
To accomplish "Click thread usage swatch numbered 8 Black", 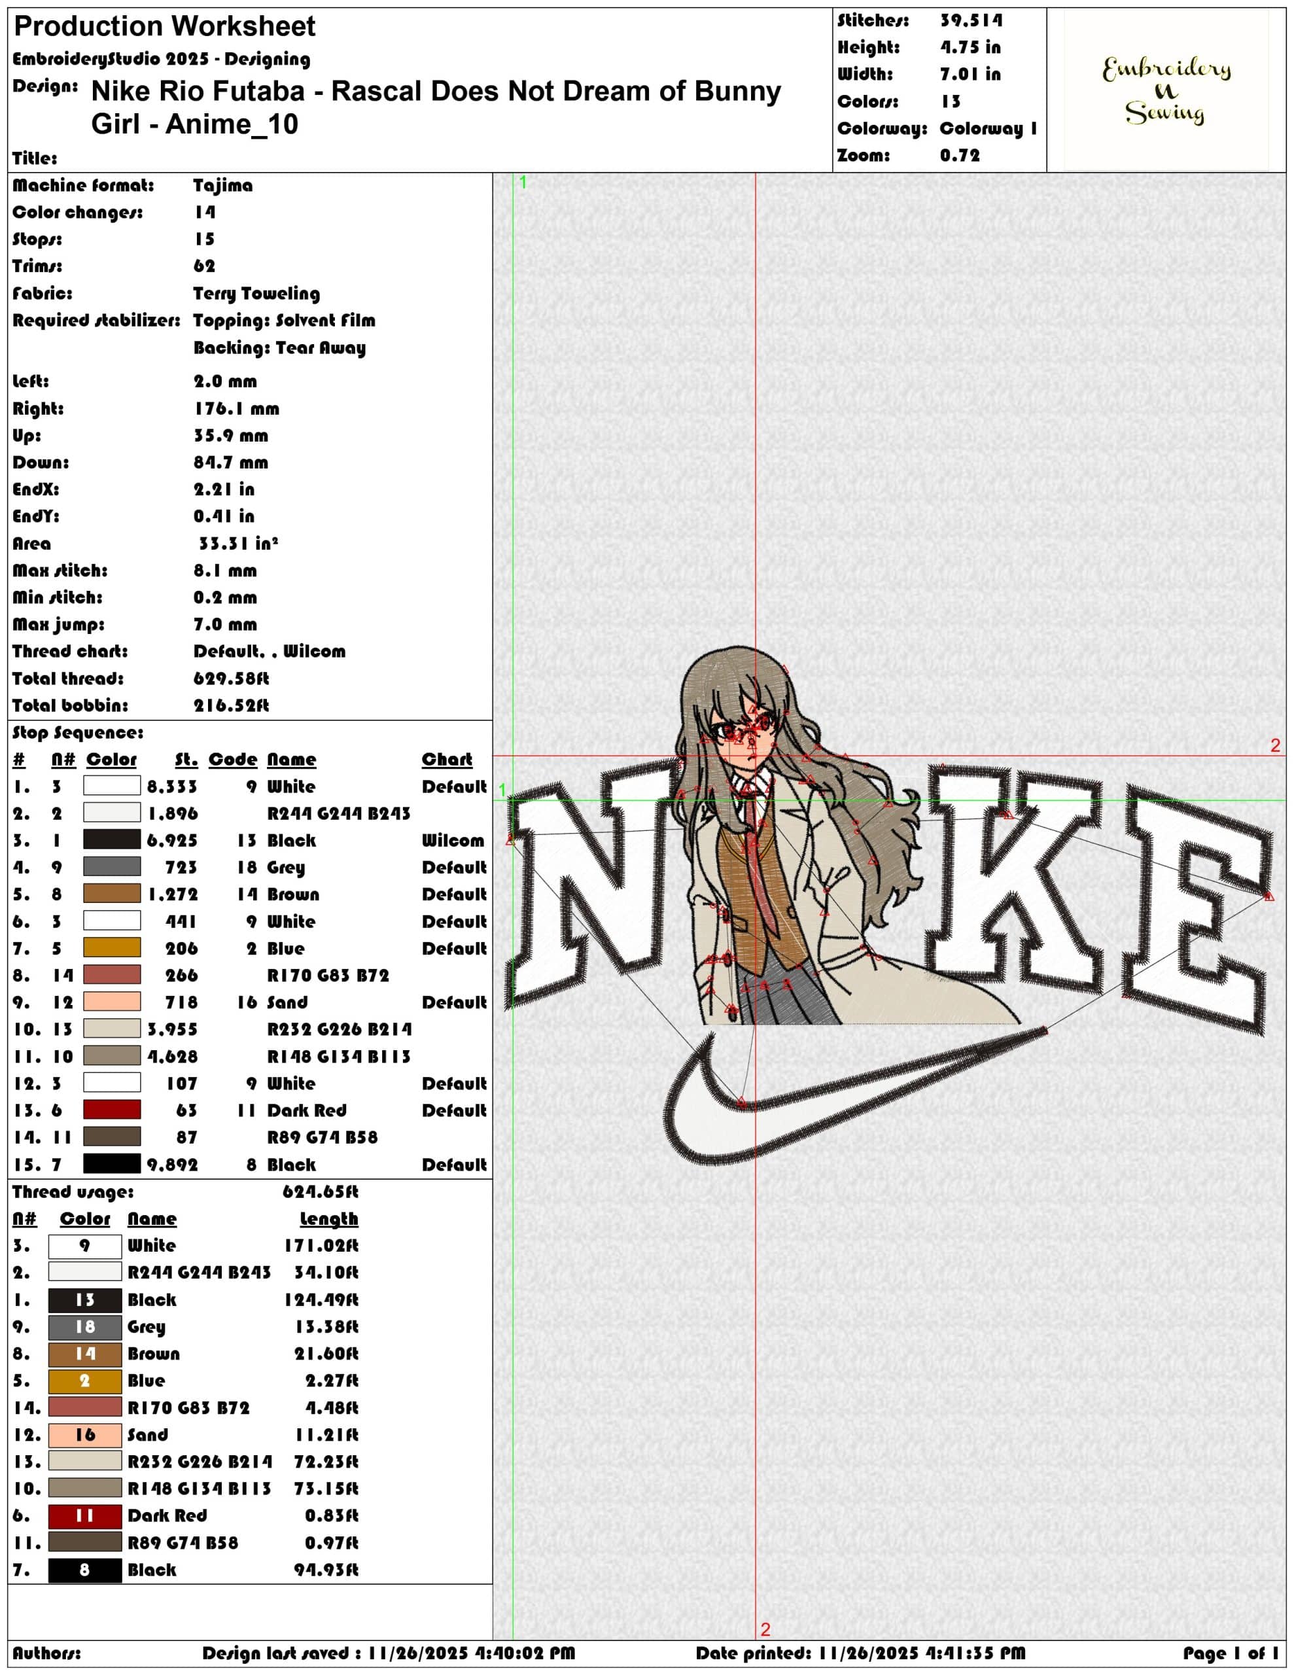I will point(85,1570).
